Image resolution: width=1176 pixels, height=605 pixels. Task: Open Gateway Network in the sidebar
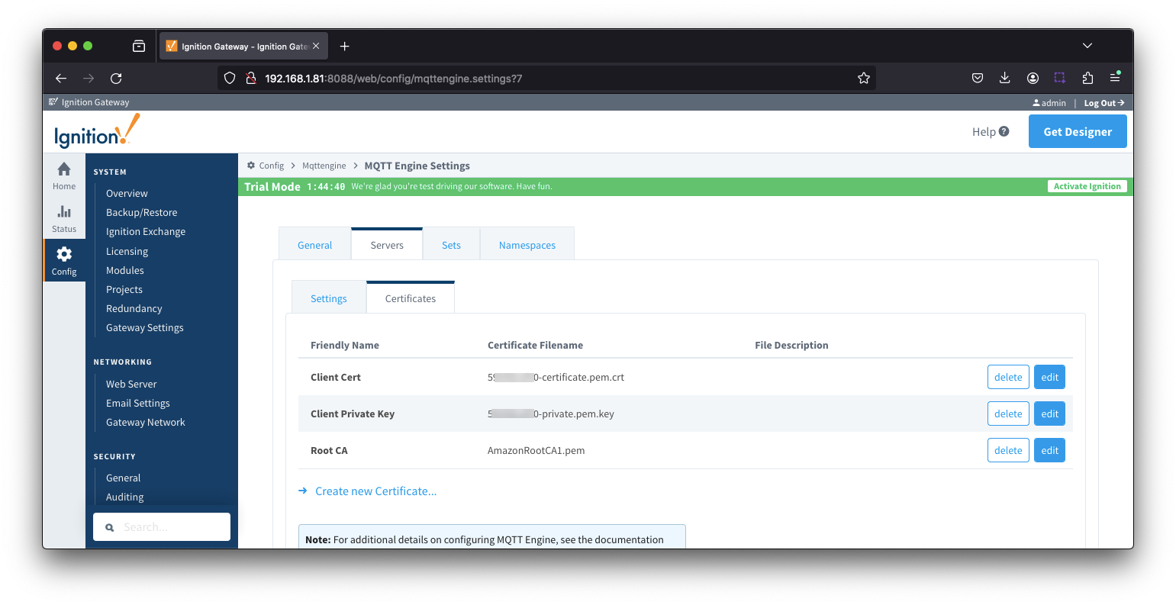[145, 422]
